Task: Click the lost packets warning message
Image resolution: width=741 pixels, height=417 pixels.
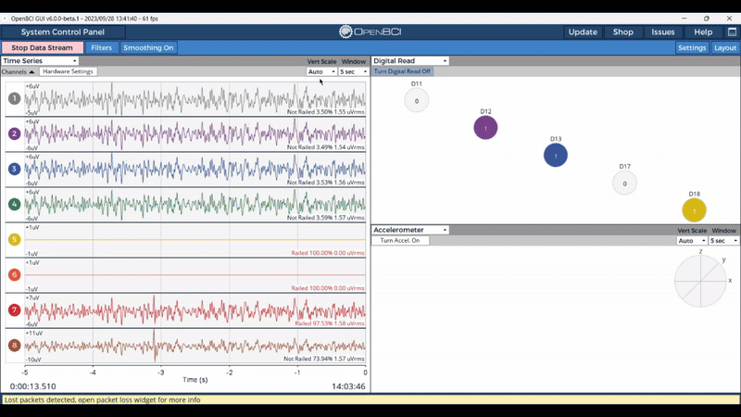Action: [x=103, y=399]
